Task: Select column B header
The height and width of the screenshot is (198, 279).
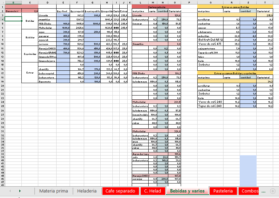Action: (x=13, y=2)
